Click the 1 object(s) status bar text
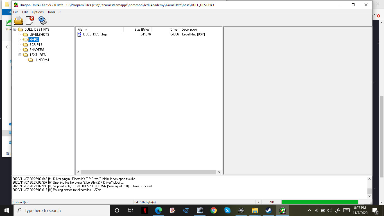 pyautogui.click(x=20, y=202)
